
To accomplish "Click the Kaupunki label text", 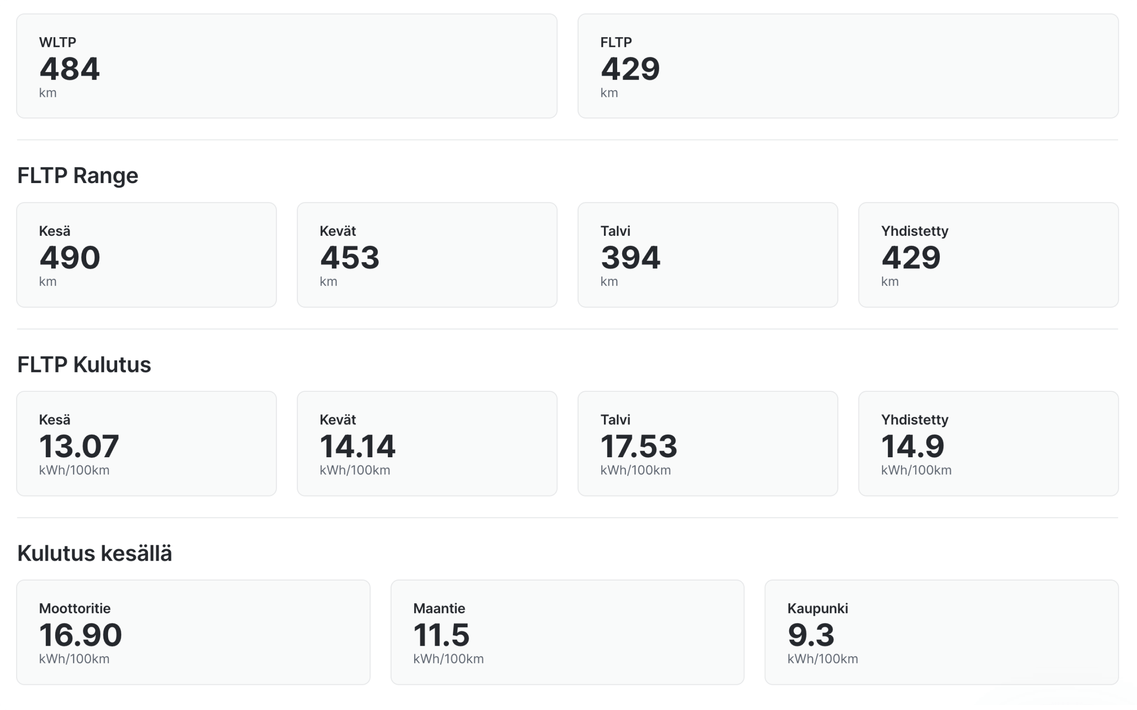I will click(x=818, y=609).
